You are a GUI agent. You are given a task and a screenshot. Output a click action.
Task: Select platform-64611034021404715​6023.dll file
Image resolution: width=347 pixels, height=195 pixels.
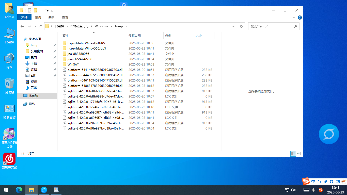95,80
